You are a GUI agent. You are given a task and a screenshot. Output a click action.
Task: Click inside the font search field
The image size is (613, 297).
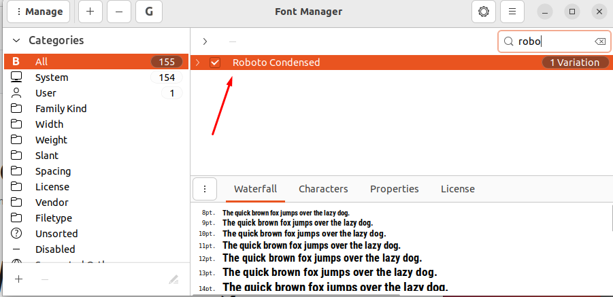pyautogui.click(x=551, y=41)
